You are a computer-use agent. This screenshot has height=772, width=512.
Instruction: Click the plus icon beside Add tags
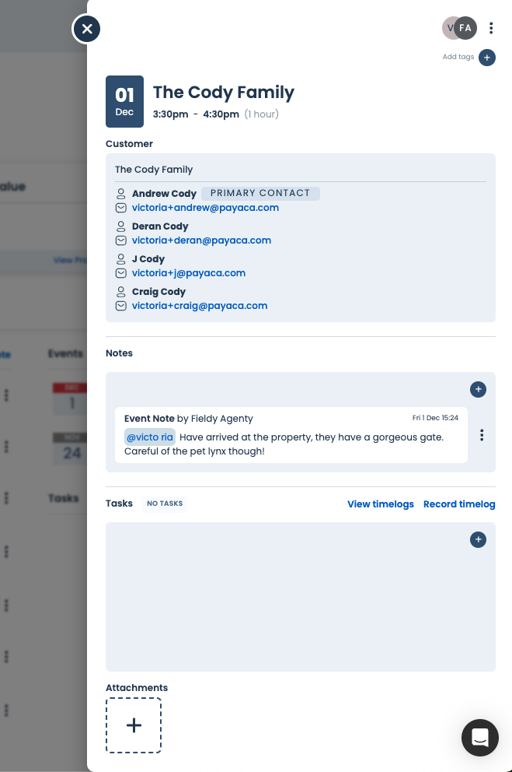tap(486, 58)
